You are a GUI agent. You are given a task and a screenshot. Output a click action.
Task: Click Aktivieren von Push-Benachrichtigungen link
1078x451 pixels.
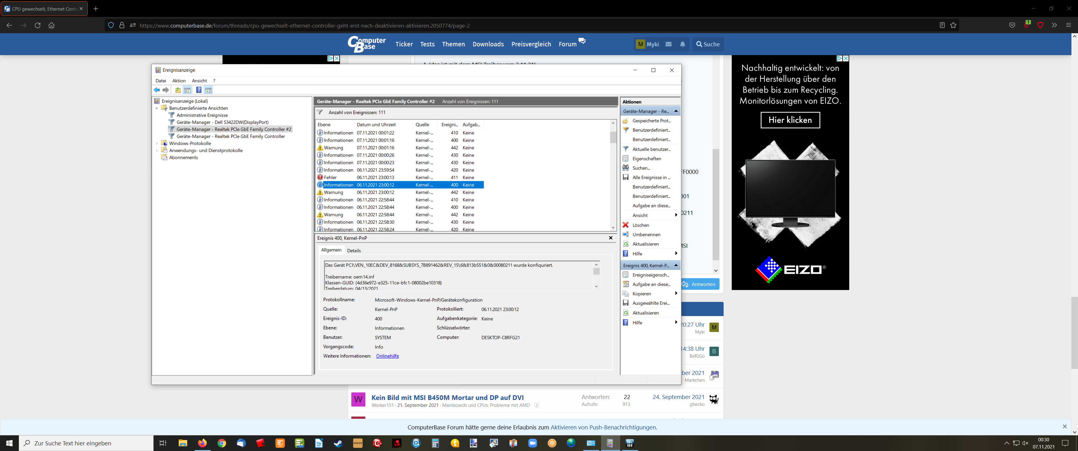[x=603, y=427]
